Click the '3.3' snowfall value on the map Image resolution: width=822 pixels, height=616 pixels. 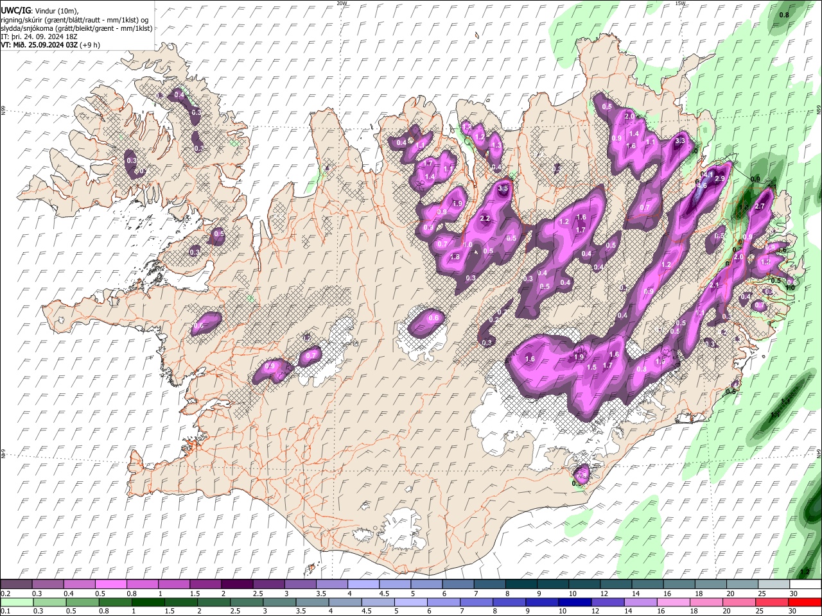pyautogui.click(x=681, y=141)
